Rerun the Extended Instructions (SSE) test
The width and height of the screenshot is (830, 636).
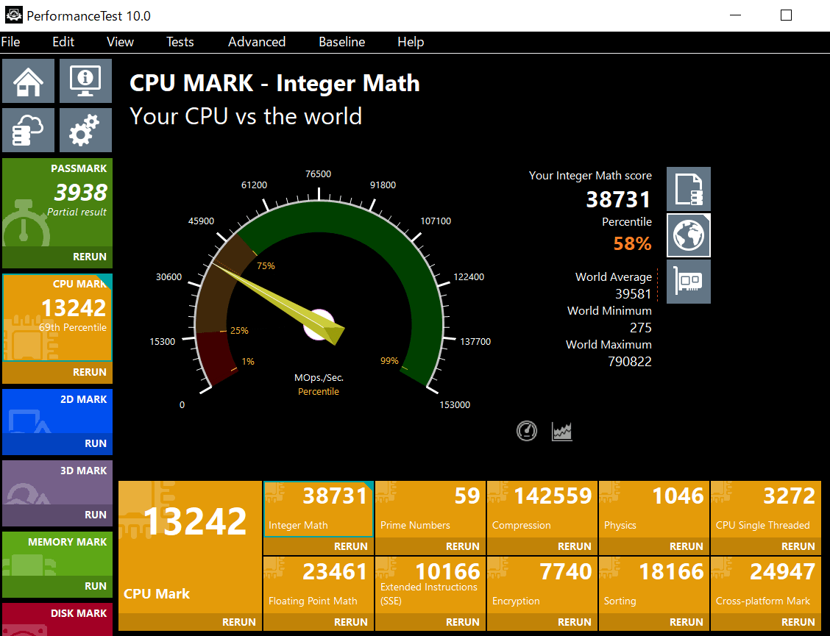(x=430, y=622)
